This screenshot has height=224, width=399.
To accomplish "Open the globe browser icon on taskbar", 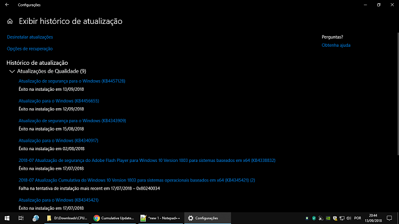I will (36, 218).
